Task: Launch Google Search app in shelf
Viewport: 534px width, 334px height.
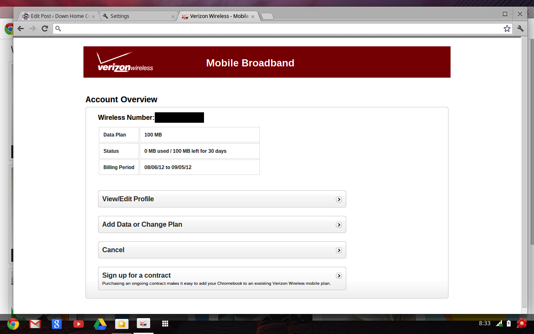Action: pos(57,324)
